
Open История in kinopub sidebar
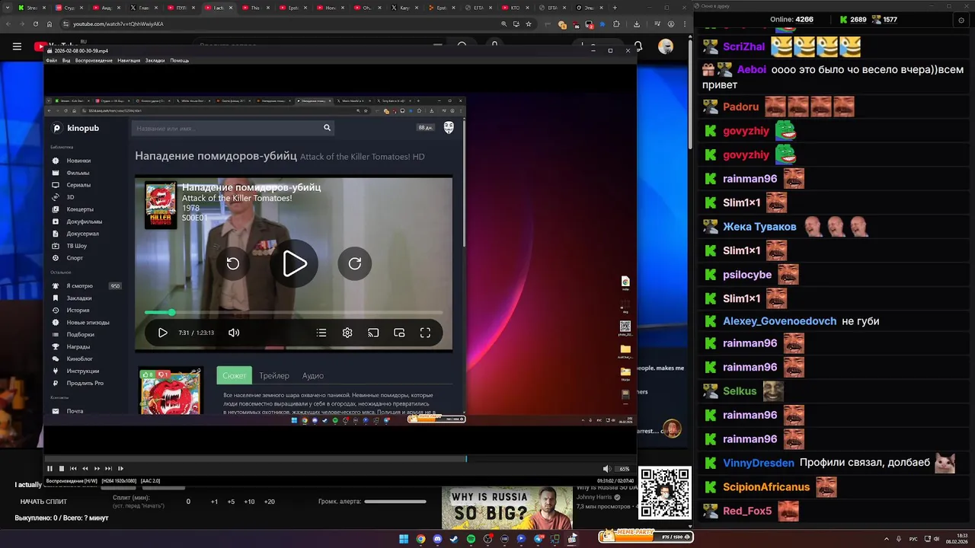pyautogui.click(x=78, y=311)
